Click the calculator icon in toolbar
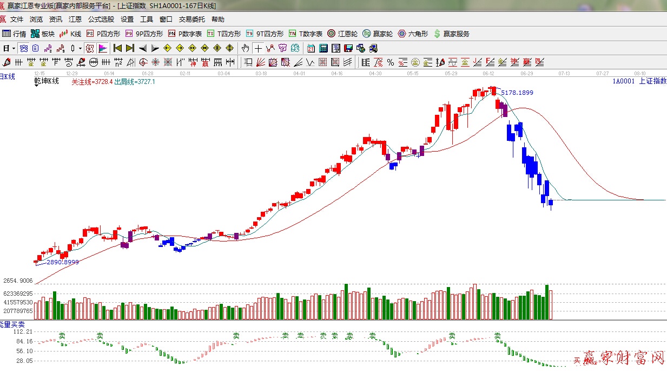This screenshot has height=371, width=667. 323,48
